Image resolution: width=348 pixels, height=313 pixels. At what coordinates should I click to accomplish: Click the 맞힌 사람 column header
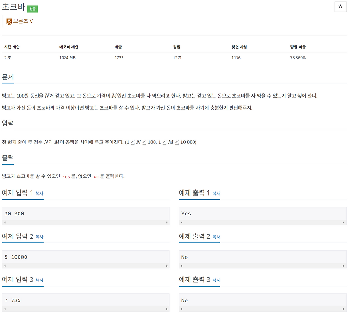pyautogui.click(x=239, y=47)
